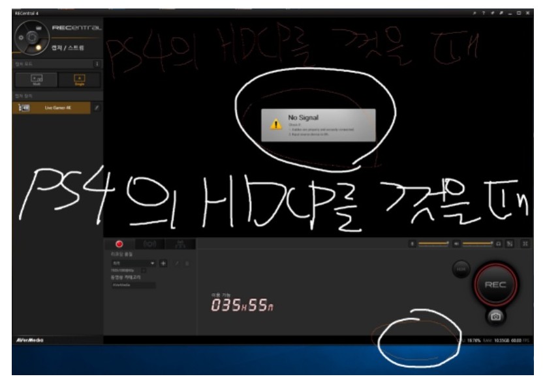Screen dimensions: 545x383
Task: Click the CPU usage readout
Action: (x=469, y=340)
